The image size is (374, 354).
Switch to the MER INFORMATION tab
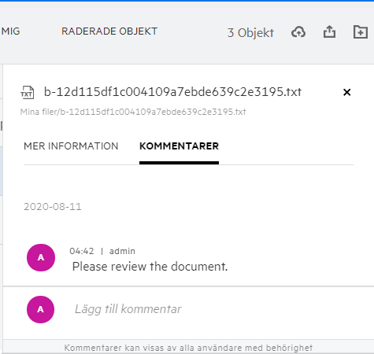click(x=71, y=146)
